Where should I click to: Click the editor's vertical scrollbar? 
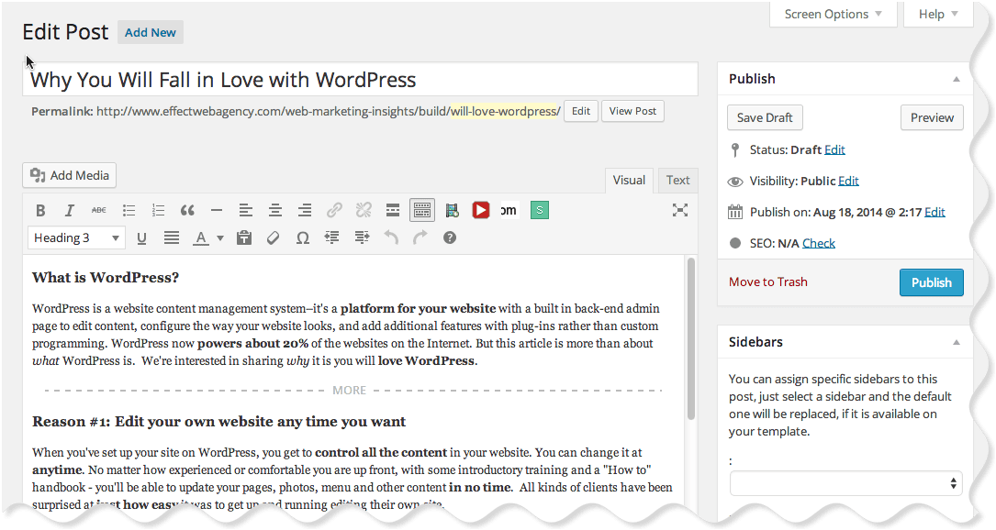(x=691, y=339)
